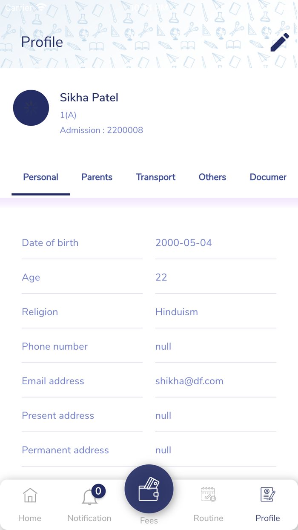The width and height of the screenshot is (298, 530).
Task: Open the Routine calendar icon
Action: (x=208, y=494)
